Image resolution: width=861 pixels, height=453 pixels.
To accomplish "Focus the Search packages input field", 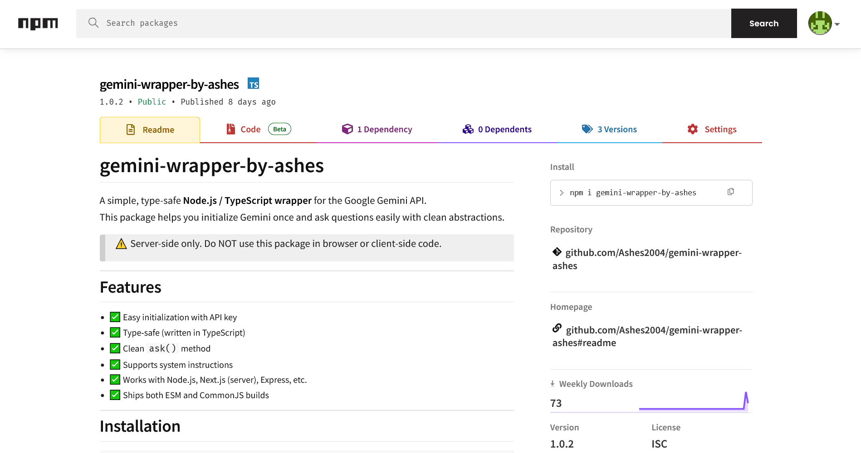I will pos(404,23).
